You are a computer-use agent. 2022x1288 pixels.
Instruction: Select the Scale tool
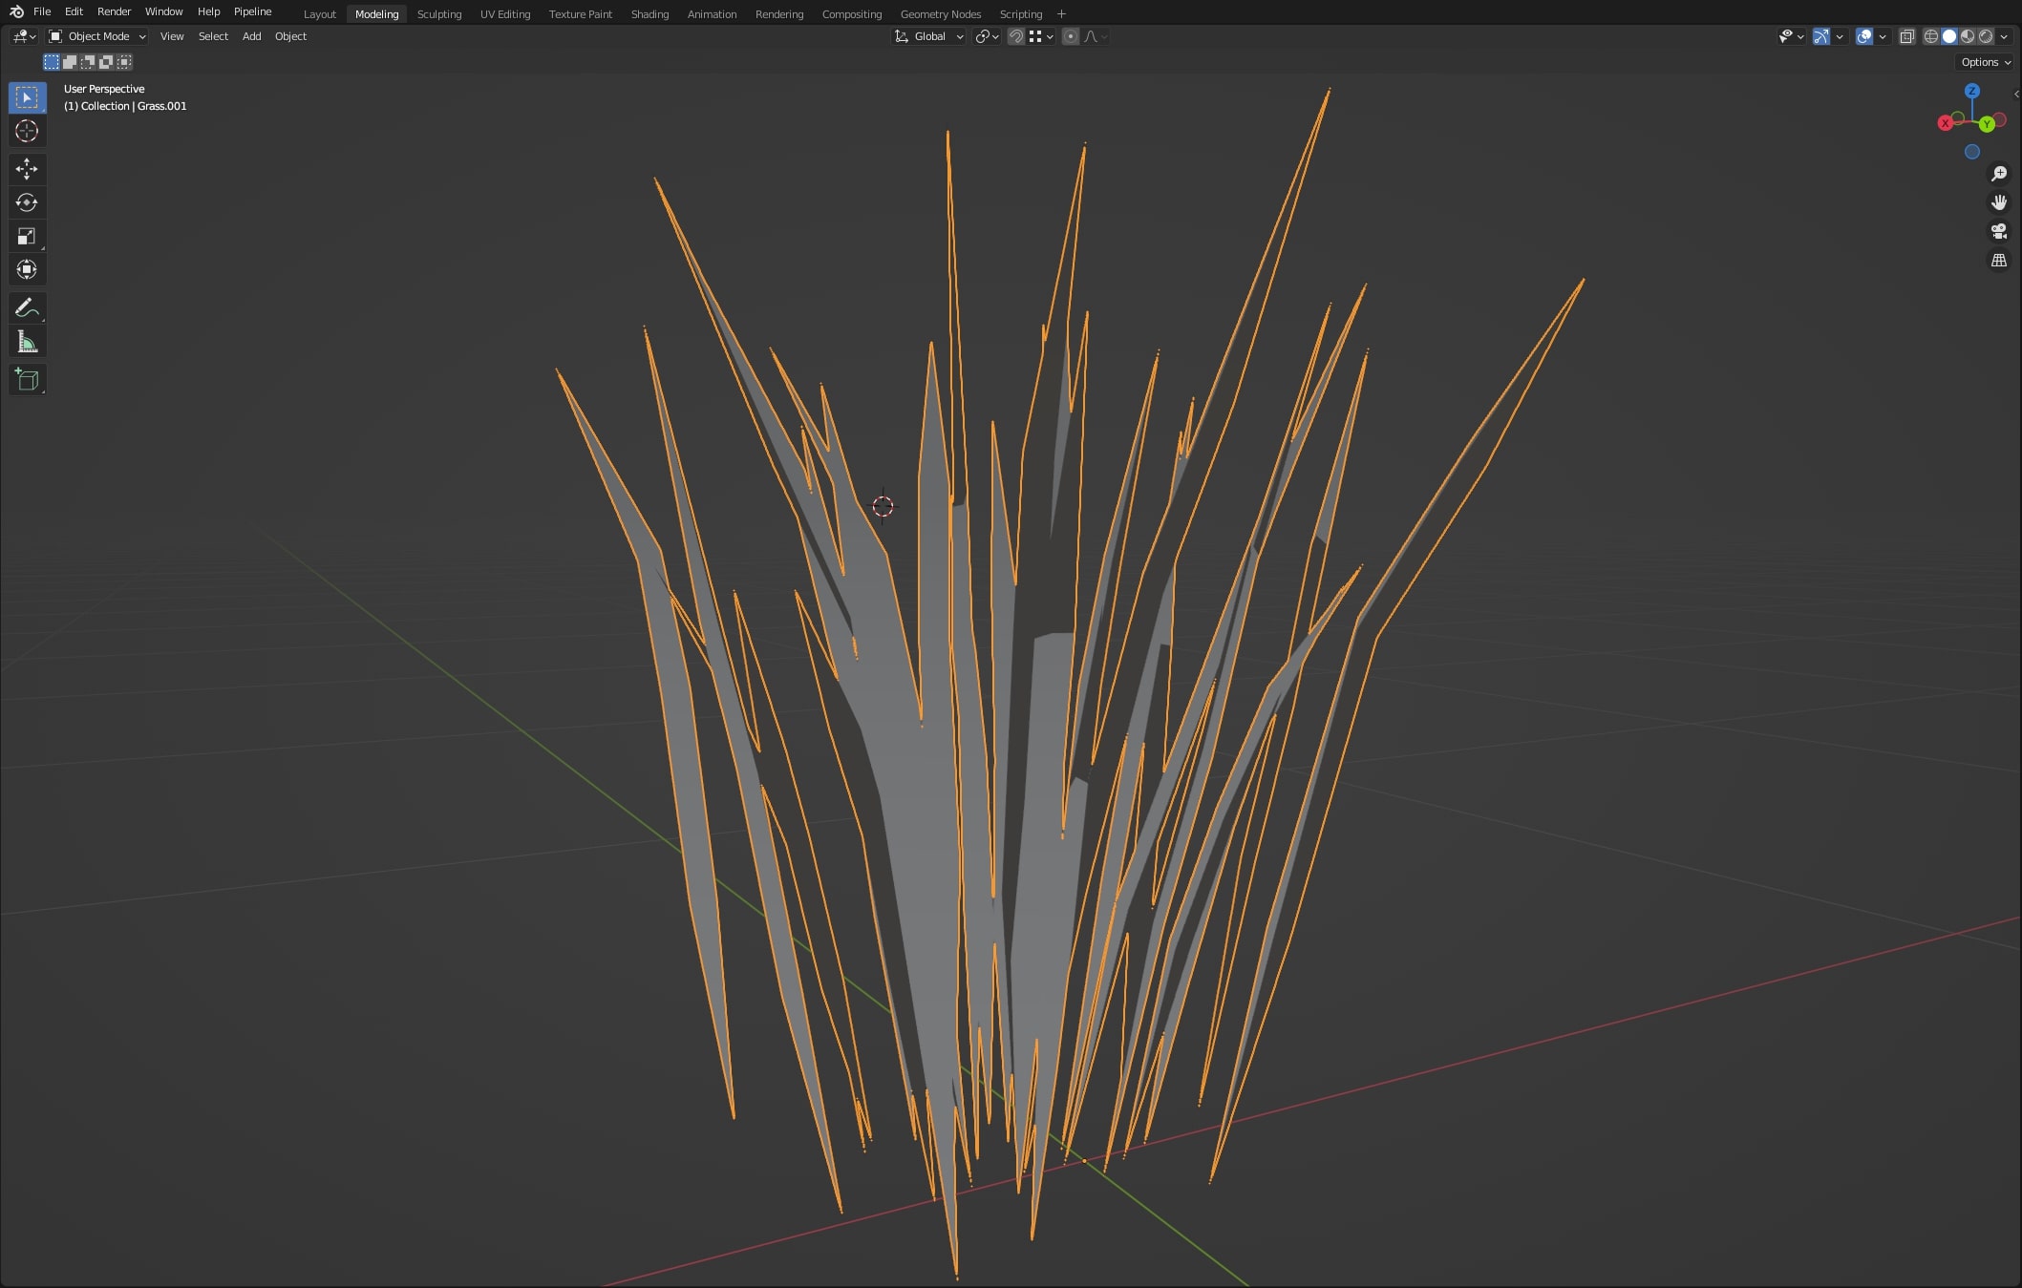pos(27,236)
